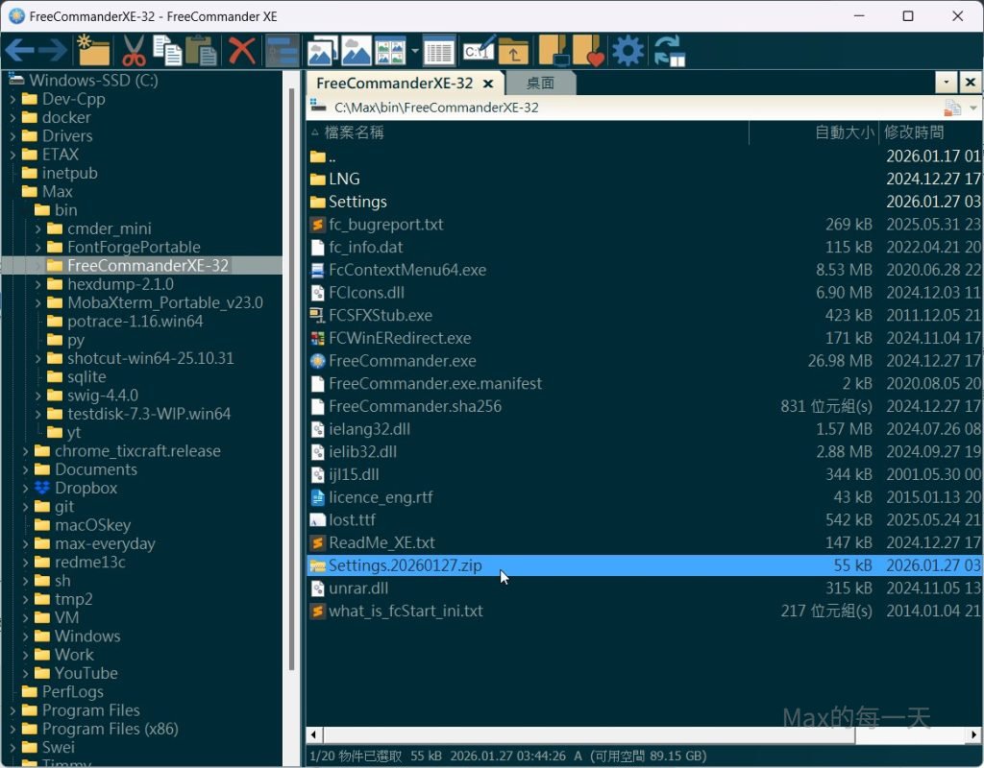Click the red X Delete icon
The width and height of the screenshot is (984, 768).
[242, 50]
